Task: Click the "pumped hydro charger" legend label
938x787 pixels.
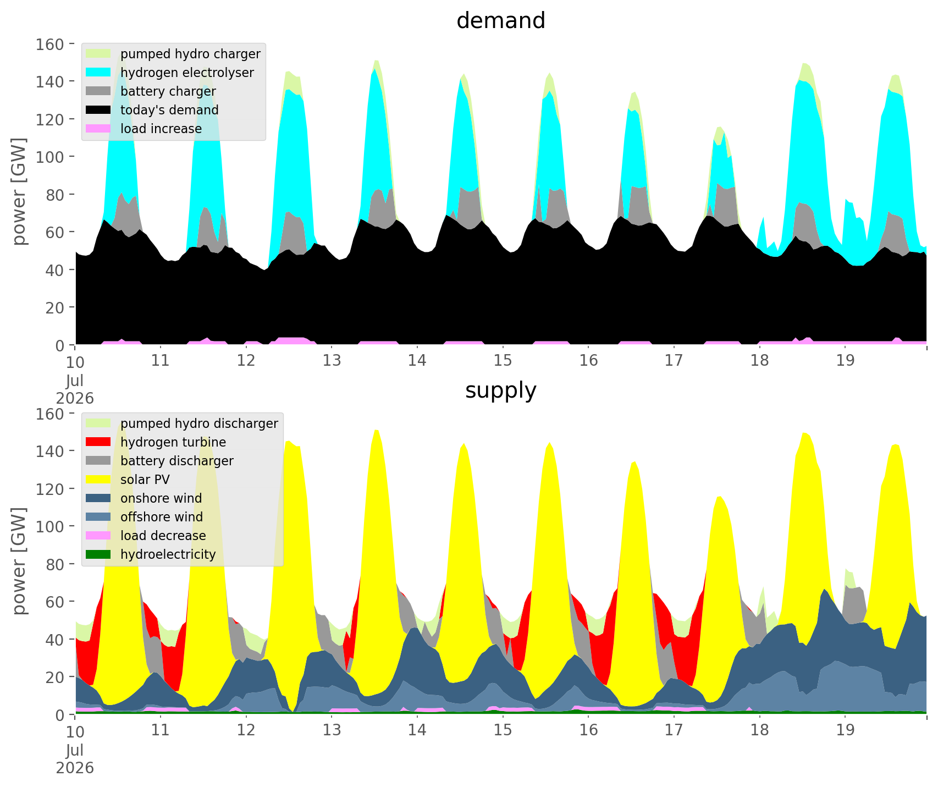Action: tap(190, 54)
